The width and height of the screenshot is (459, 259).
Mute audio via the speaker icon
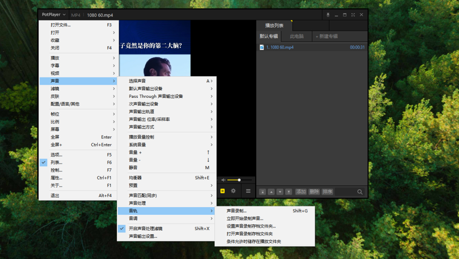click(x=223, y=179)
